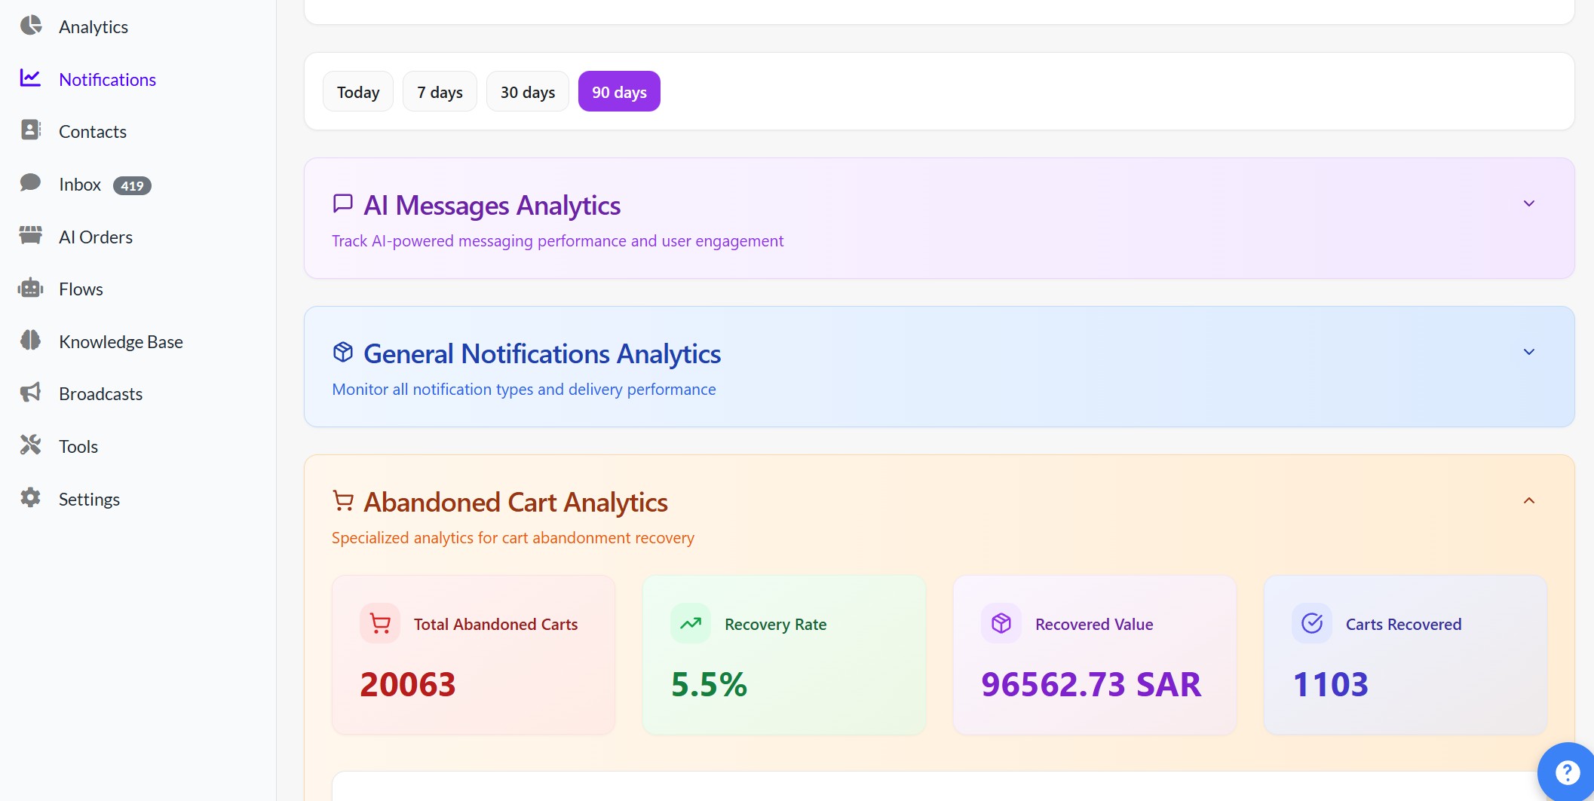Switch the range to 7 days
Screen dimensions: 1594x801
440,92
